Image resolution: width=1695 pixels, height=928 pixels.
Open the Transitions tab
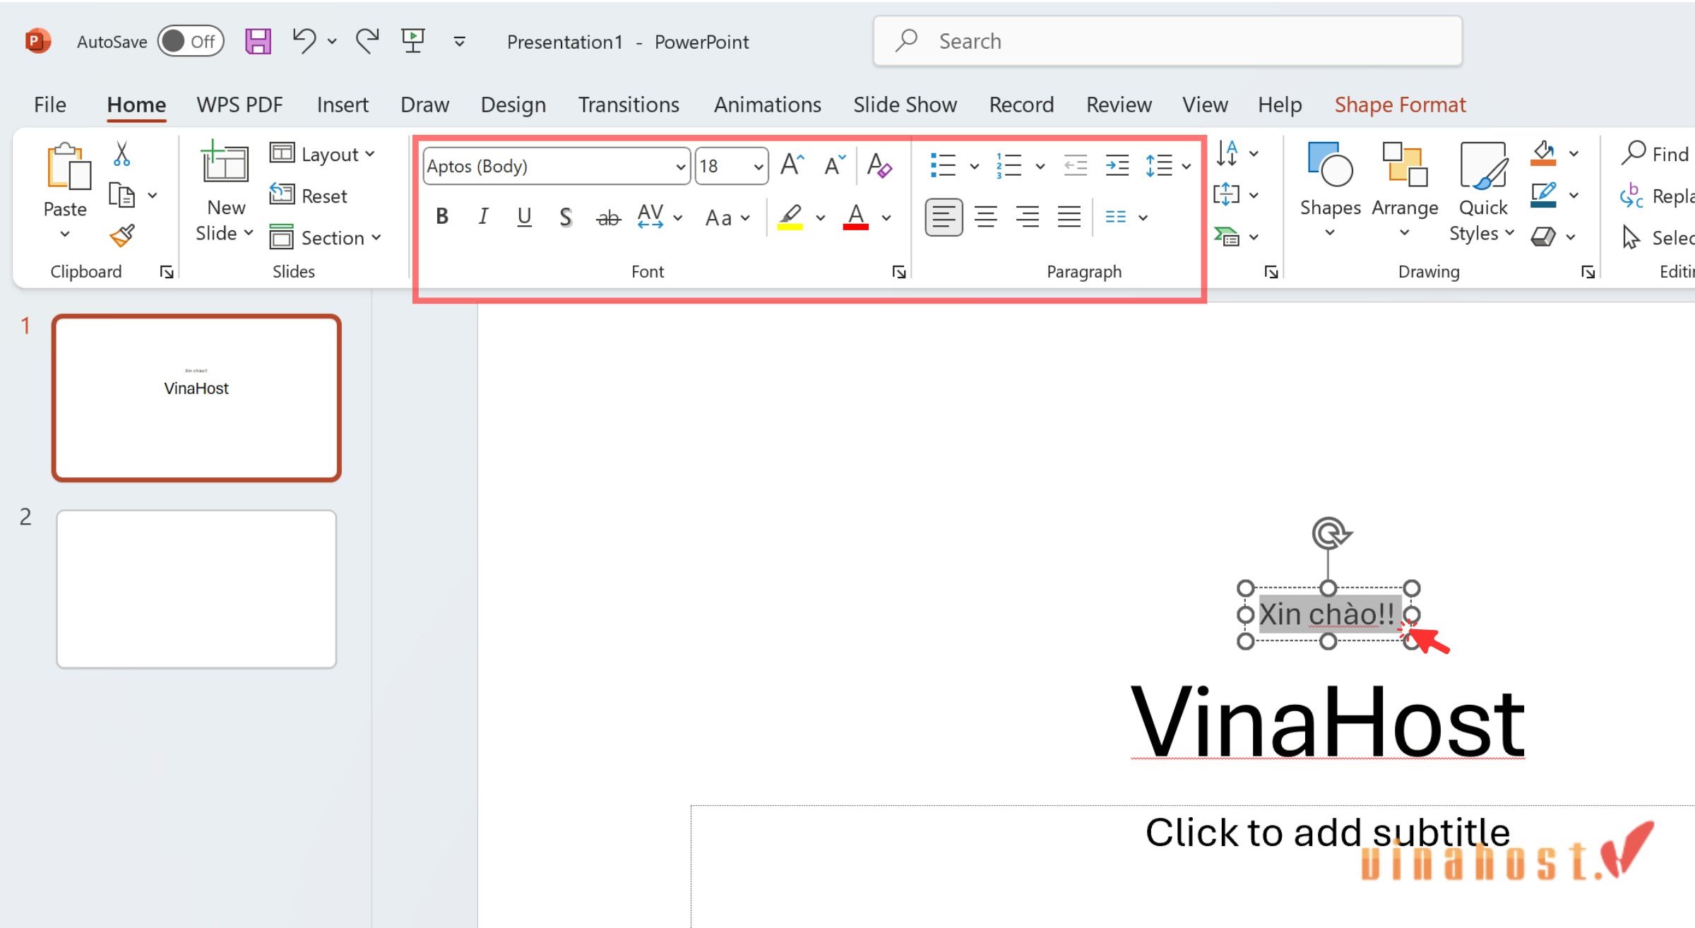click(x=629, y=105)
